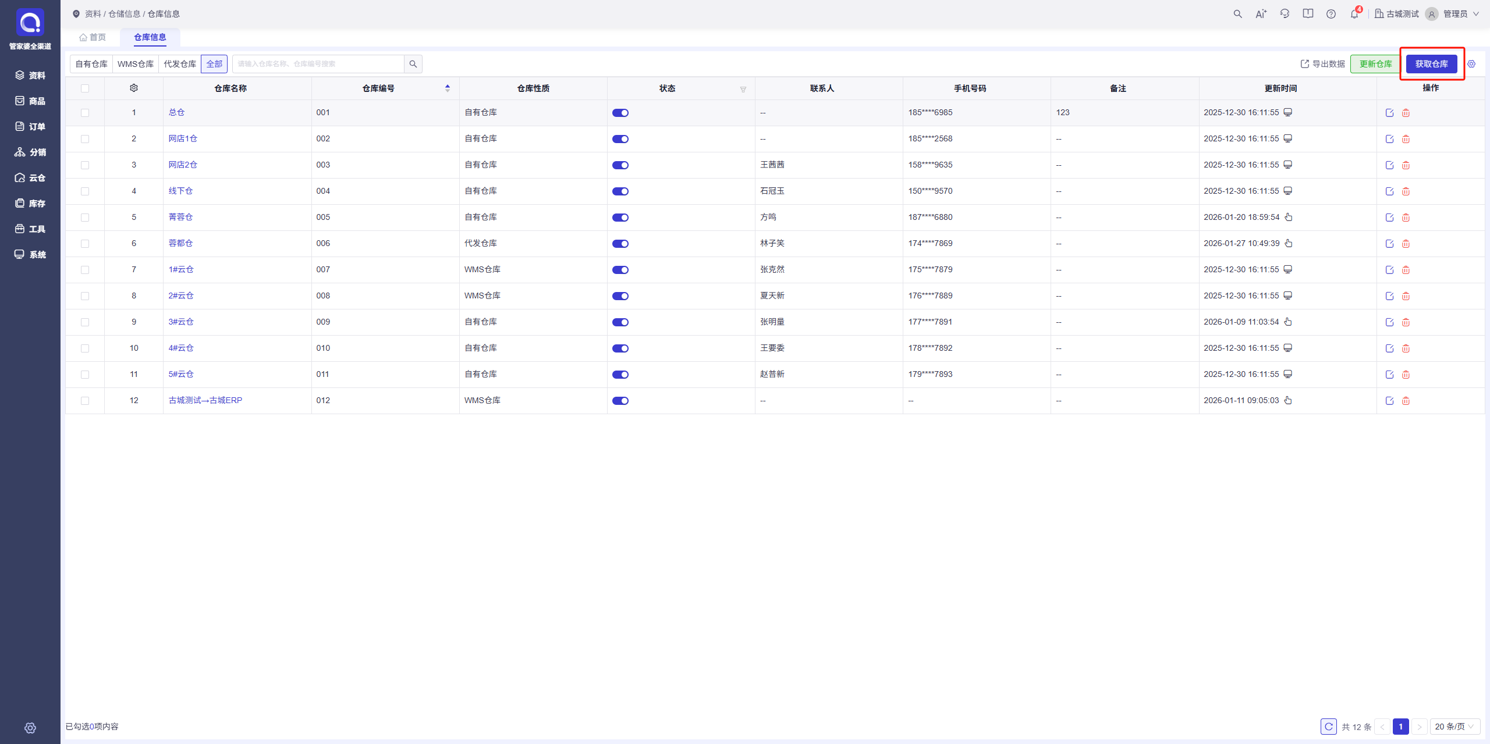This screenshot has height=744, width=1490.
Task: Expand the 管理员 account dropdown
Action: coord(1460,14)
